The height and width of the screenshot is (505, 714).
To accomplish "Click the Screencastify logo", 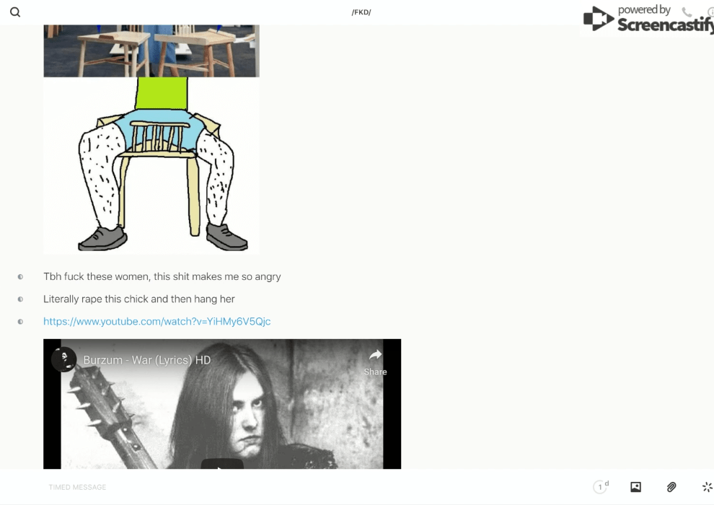I will tap(647, 19).
